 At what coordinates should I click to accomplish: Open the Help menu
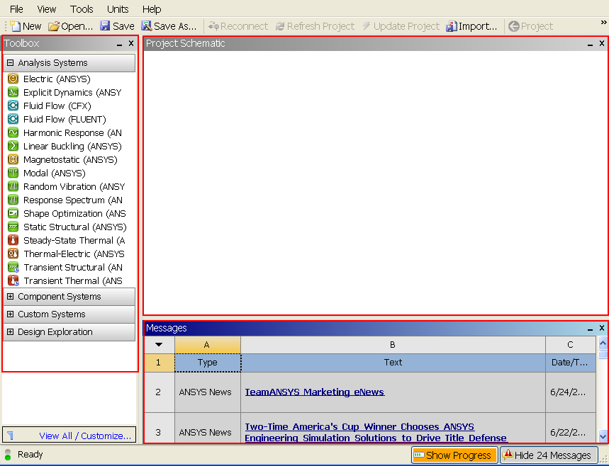[x=152, y=9]
